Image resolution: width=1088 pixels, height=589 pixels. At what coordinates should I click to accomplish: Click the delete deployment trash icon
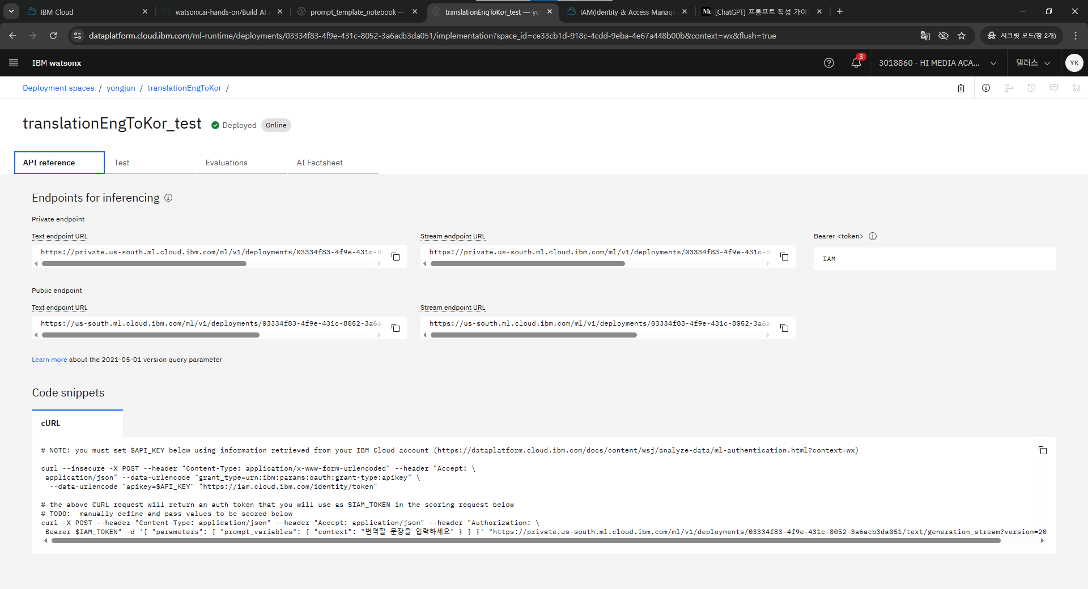[961, 88]
